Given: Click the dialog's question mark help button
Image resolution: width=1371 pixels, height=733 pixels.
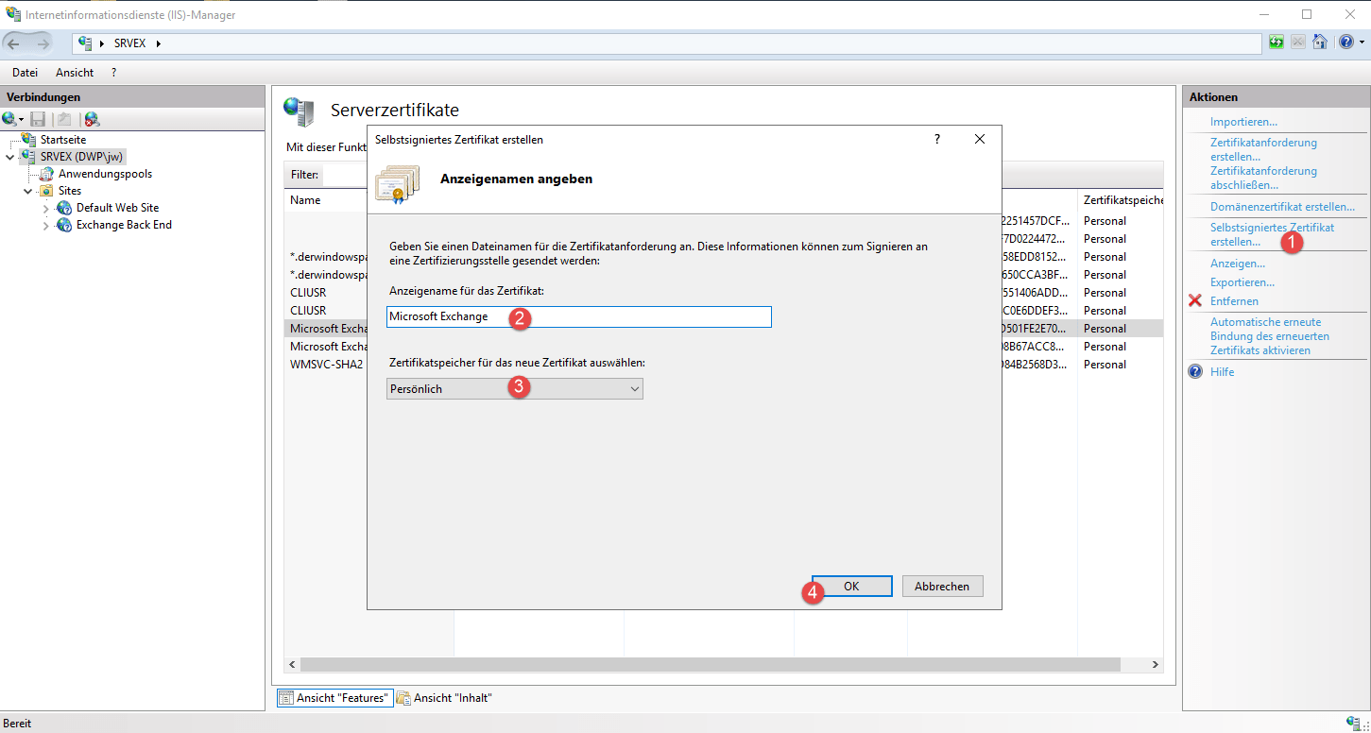Looking at the screenshot, I should [937, 139].
